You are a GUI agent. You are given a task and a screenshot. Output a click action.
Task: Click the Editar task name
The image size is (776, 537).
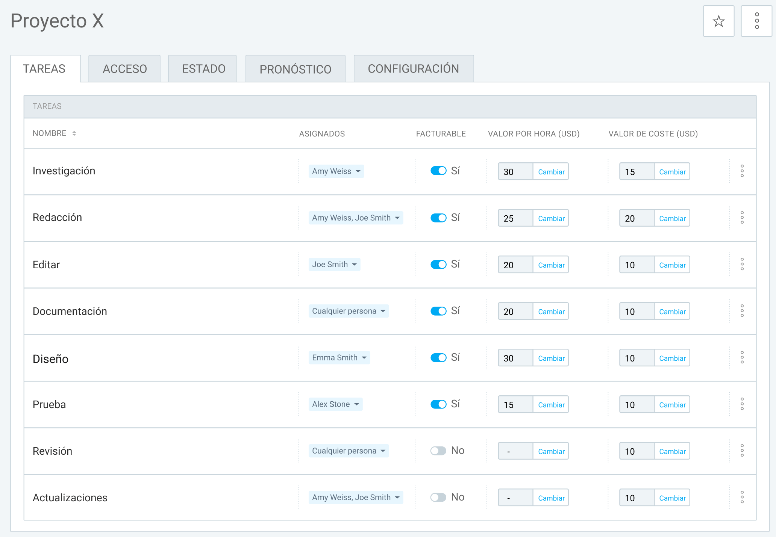[46, 265]
